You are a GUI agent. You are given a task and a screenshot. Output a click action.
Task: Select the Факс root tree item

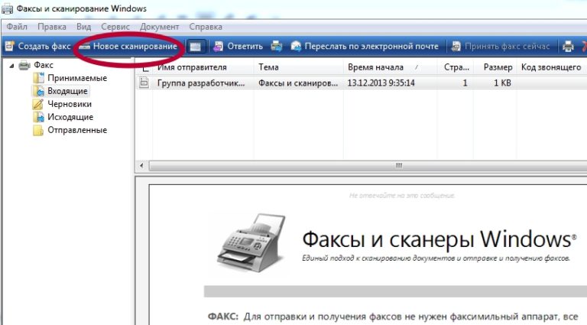pos(44,65)
